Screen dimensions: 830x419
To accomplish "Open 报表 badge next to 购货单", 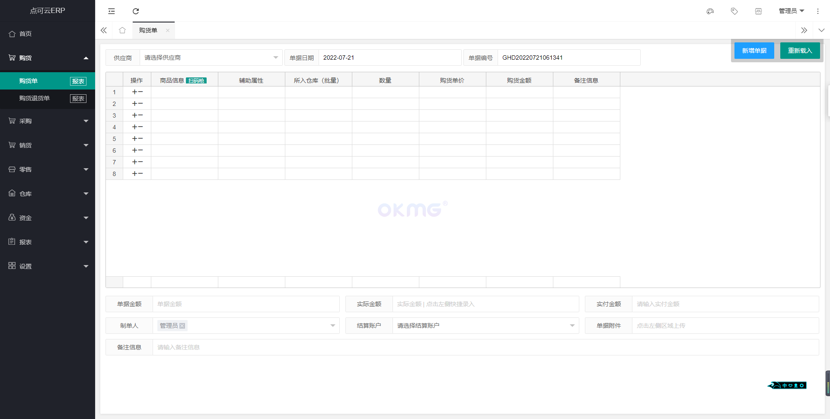I will coord(78,81).
